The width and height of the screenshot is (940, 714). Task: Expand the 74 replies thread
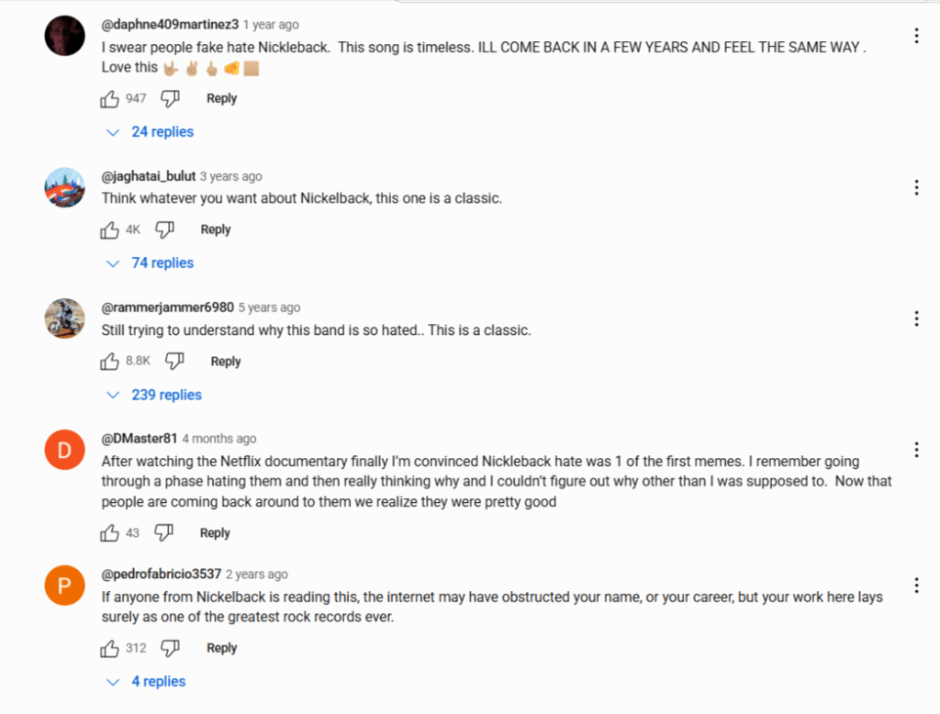[x=150, y=263]
